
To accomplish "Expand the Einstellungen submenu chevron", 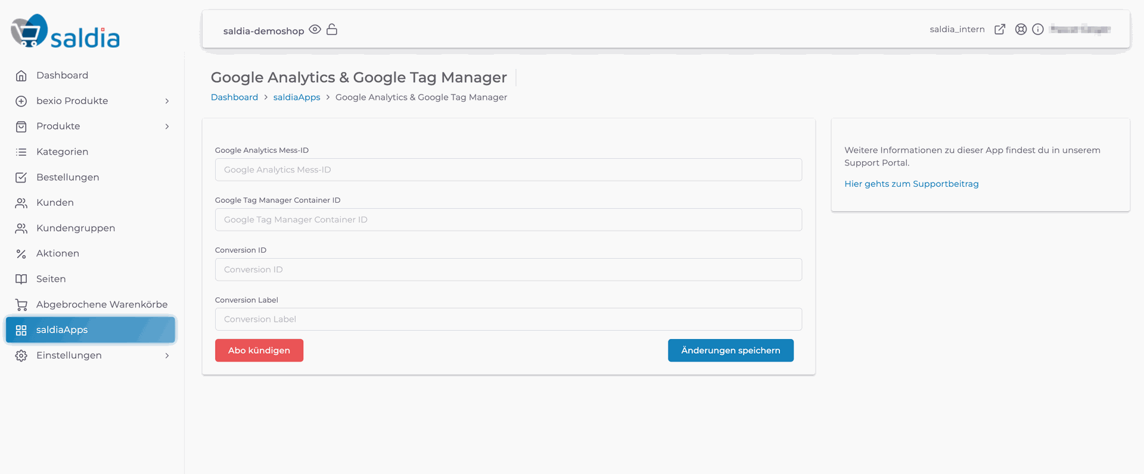I will click(x=167, y=356).
